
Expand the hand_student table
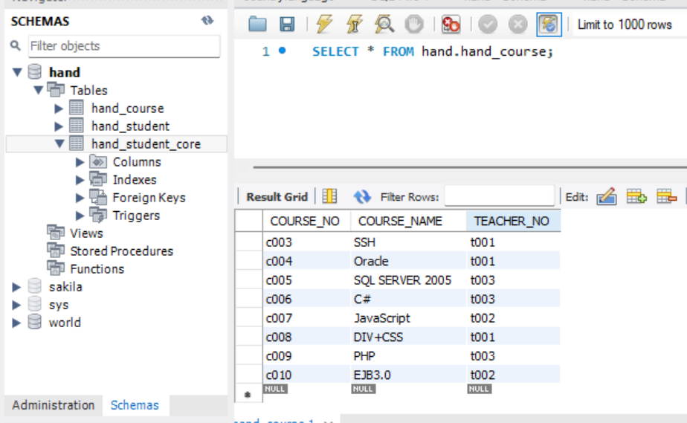pyautogui.click(x=59, y=126)
